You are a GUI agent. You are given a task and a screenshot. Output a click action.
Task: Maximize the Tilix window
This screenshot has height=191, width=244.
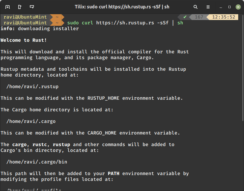pos(230,7)
